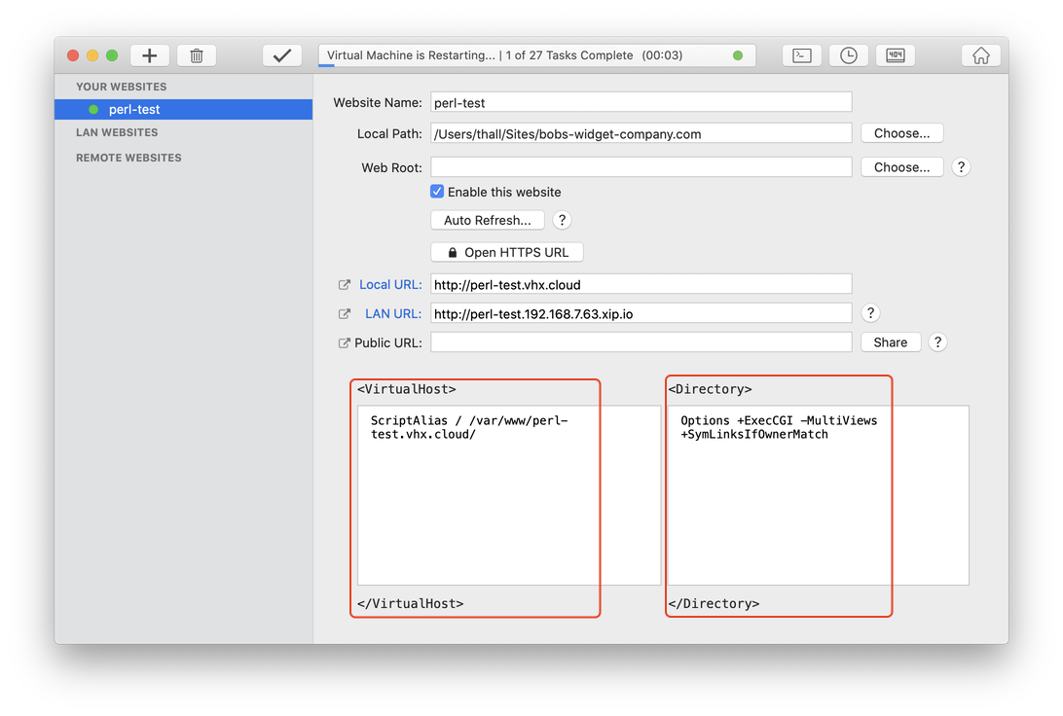The width and height of the screenshot is (1063, 716).
Task: Focus the LAN URL field
Action: point(641,314)
